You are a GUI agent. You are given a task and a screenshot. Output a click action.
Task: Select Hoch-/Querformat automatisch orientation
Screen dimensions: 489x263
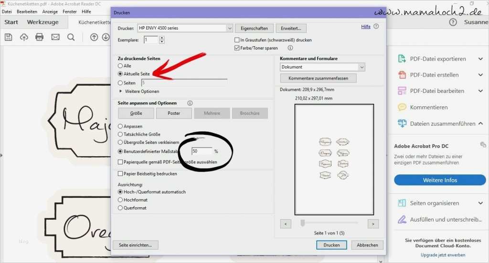click(x=120, y=192)
